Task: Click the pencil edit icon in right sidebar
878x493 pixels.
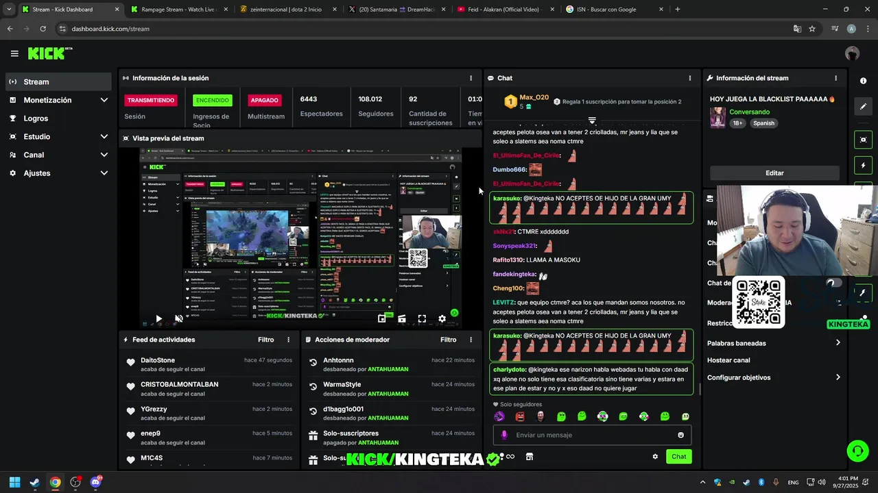Action: tap(863, 107)
